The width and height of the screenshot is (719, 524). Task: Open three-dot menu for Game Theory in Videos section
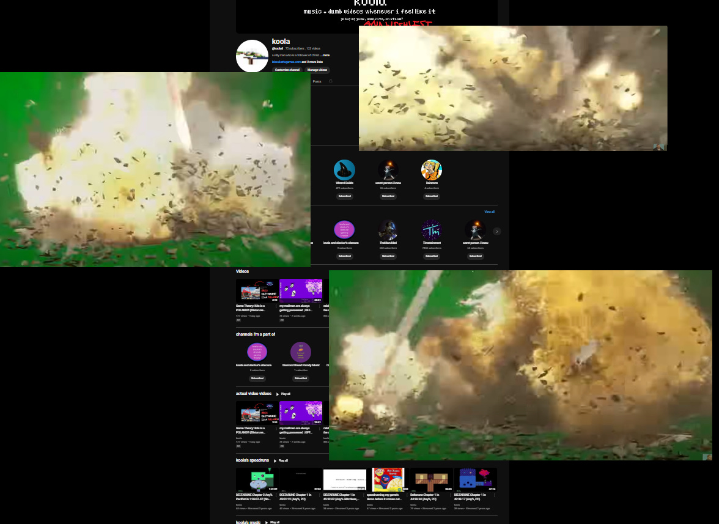(x=276, y=308)
